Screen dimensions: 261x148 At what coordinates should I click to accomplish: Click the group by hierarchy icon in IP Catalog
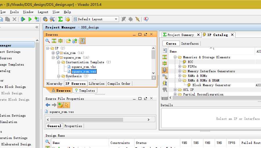click(x=165, y=77)
